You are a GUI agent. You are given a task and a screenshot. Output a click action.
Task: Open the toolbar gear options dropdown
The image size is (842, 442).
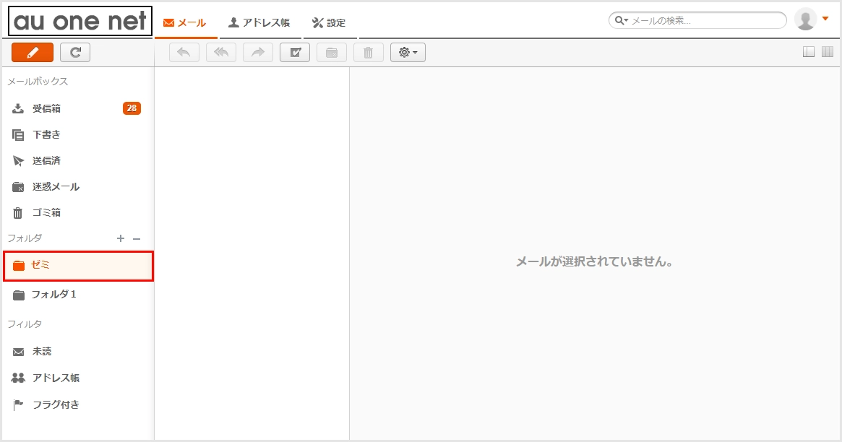pyautogui.click(x=408, y=51)
